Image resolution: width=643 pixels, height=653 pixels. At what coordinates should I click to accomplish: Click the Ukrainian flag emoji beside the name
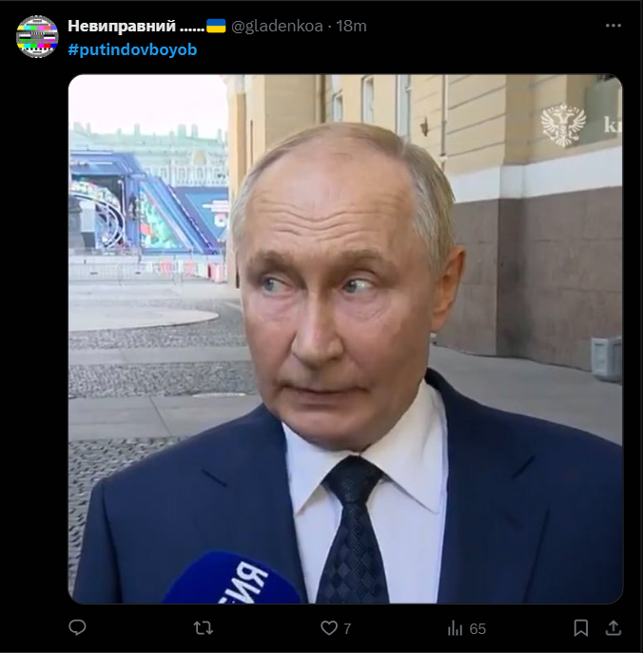click(216, 26)
